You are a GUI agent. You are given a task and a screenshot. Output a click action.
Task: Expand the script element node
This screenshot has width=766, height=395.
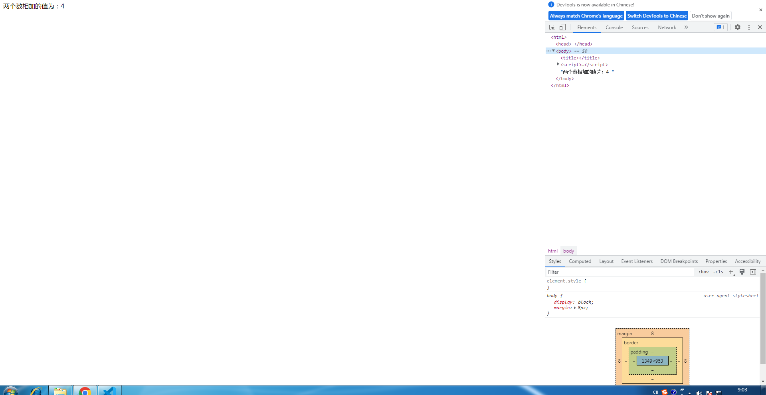(558, 64)
